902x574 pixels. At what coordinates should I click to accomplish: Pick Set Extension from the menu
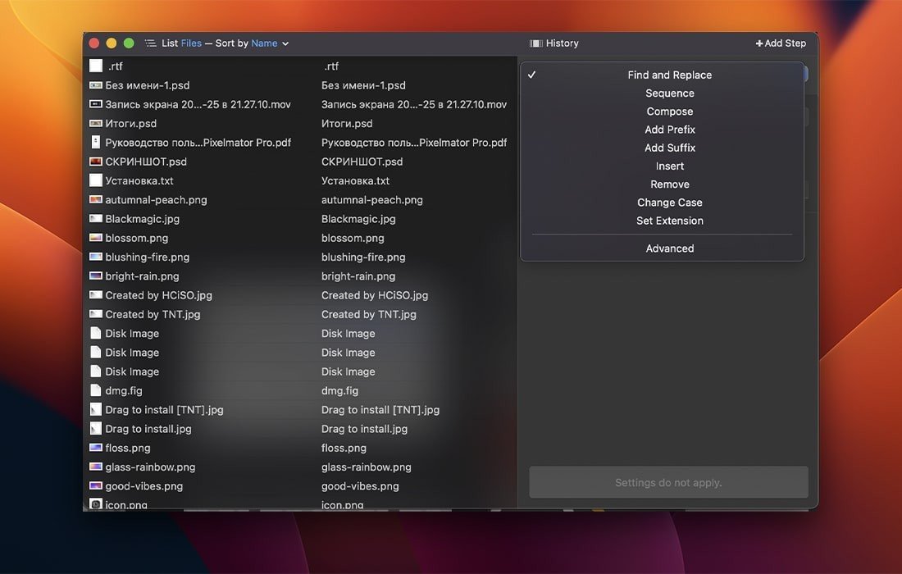click(669, 221)
